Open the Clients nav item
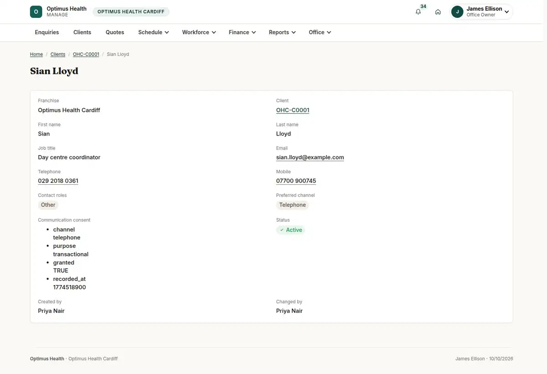This screenshot has height=374, width=547. pyautogui.click(x=83, y=32)
